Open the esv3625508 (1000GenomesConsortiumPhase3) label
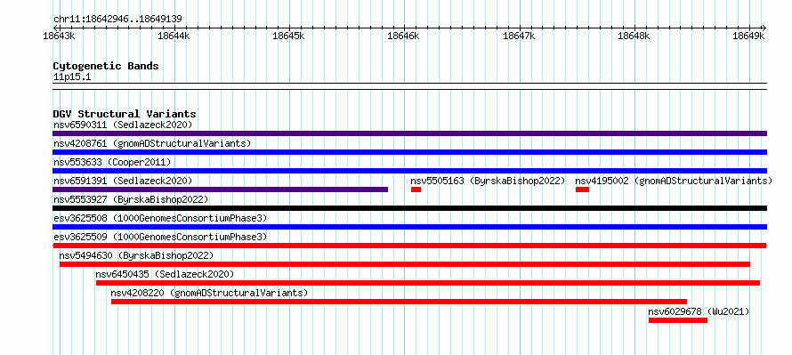This screenshot has height=355, width=792. tap(160, 218)
